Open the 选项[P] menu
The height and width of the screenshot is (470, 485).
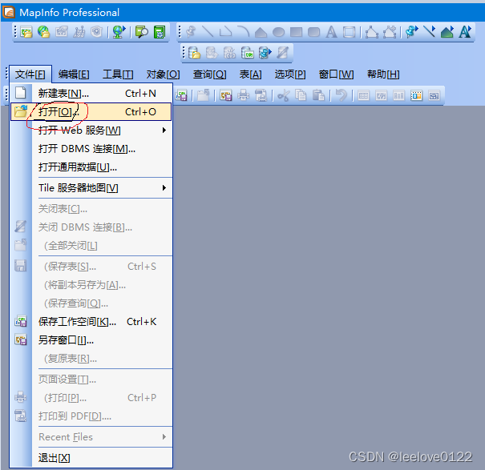pyautogui.click(x=290, y=74)
